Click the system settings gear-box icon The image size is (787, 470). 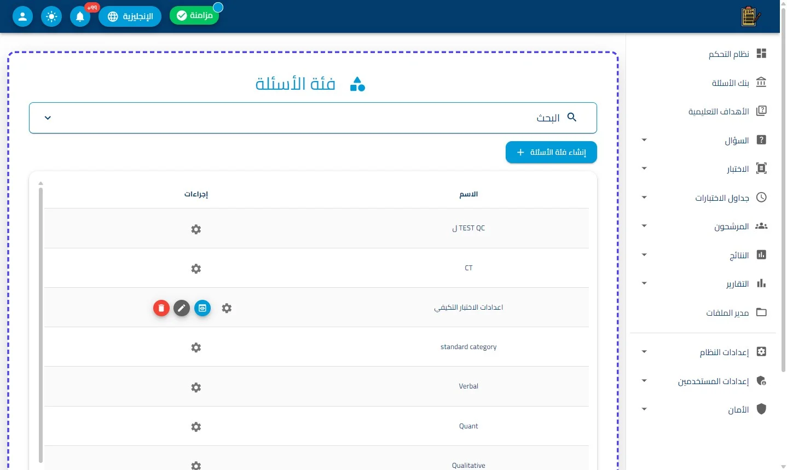pyautogui.click(x=761, y=351)
